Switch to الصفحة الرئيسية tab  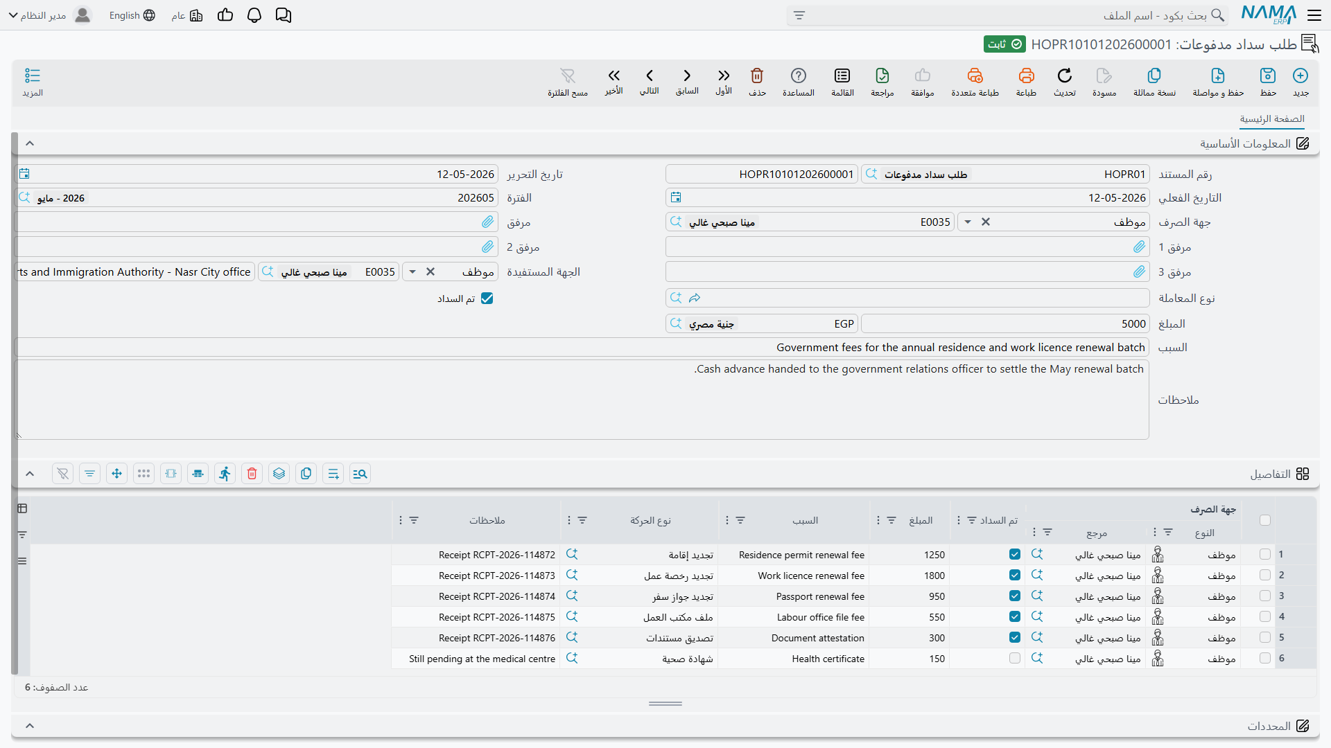(1272, 119)
